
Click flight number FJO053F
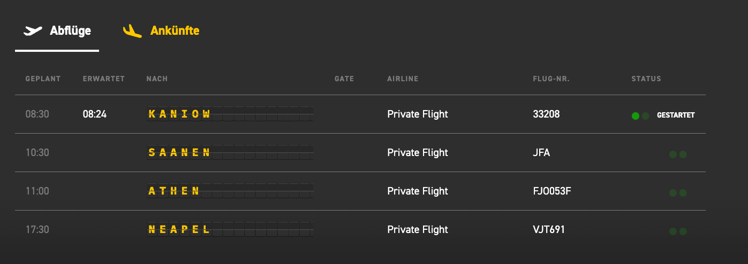click(x=552, y=191)
